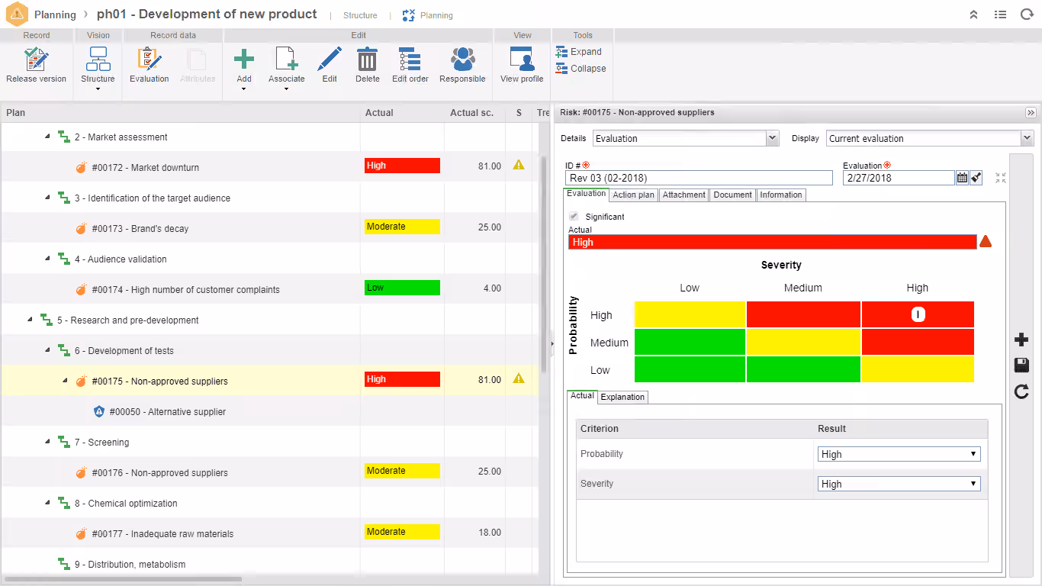This screenshot has width=1042, height=586.
Task: Click the reload icon on the right sidebar
Action: (1021, 391)
